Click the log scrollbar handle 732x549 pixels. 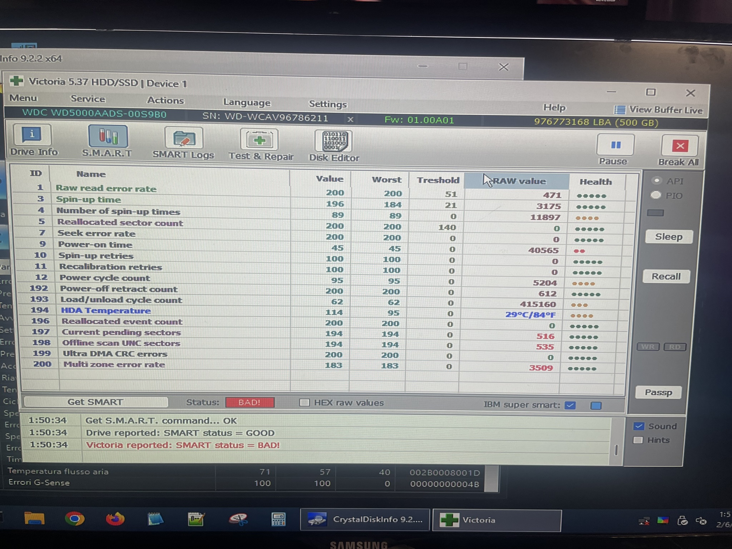616,450
